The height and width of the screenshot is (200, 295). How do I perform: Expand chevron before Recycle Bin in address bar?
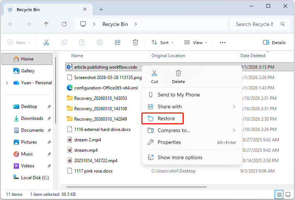click(x=94, y=24)
